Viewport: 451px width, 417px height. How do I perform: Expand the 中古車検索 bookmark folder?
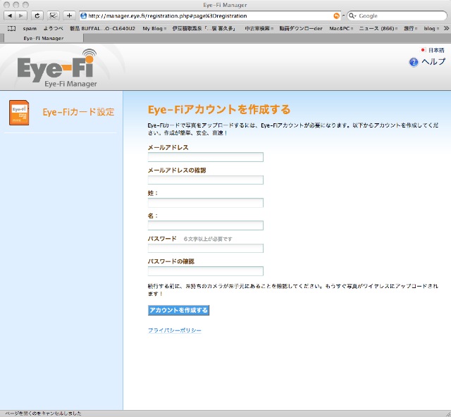tap(259, 28)
